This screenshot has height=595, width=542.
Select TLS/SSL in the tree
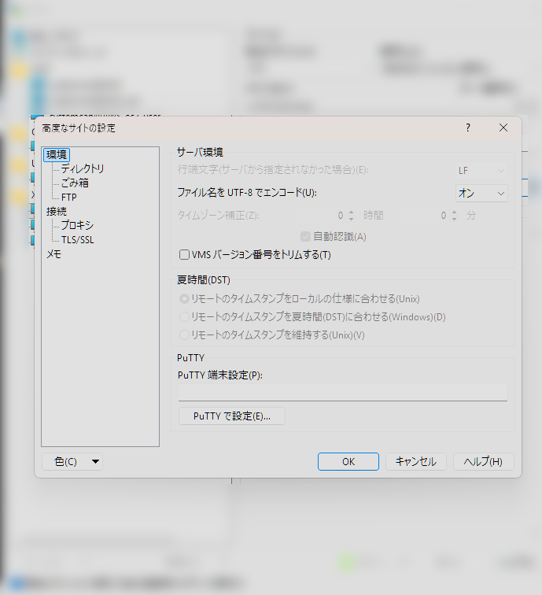point(77,239)
